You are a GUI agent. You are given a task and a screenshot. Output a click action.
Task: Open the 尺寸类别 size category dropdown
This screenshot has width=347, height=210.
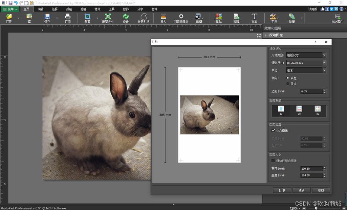[306, 55]
